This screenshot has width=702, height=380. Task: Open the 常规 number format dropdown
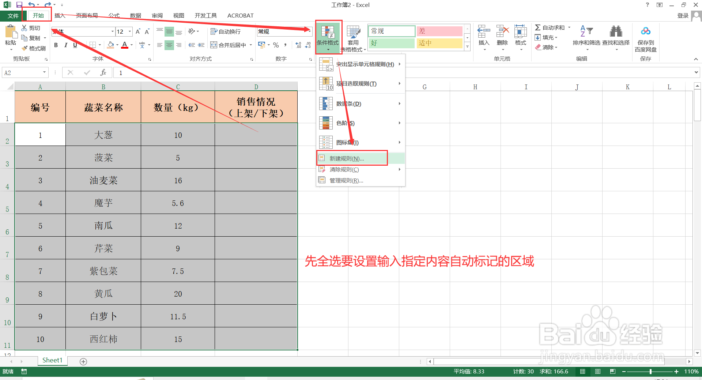tap(309, 31)
